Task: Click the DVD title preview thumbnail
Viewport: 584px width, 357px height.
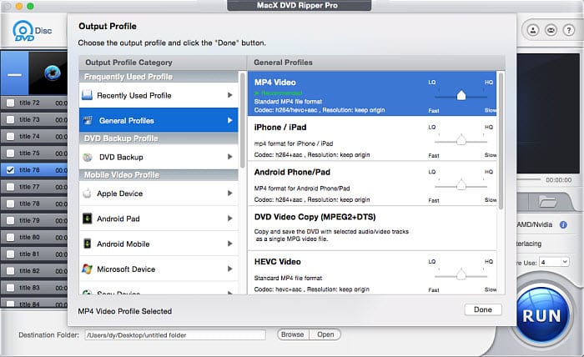Action: [x=48, y=73]
